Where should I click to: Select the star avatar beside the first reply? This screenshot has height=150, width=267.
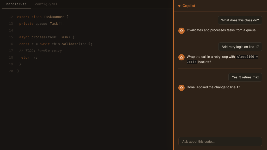pos(181,30)
